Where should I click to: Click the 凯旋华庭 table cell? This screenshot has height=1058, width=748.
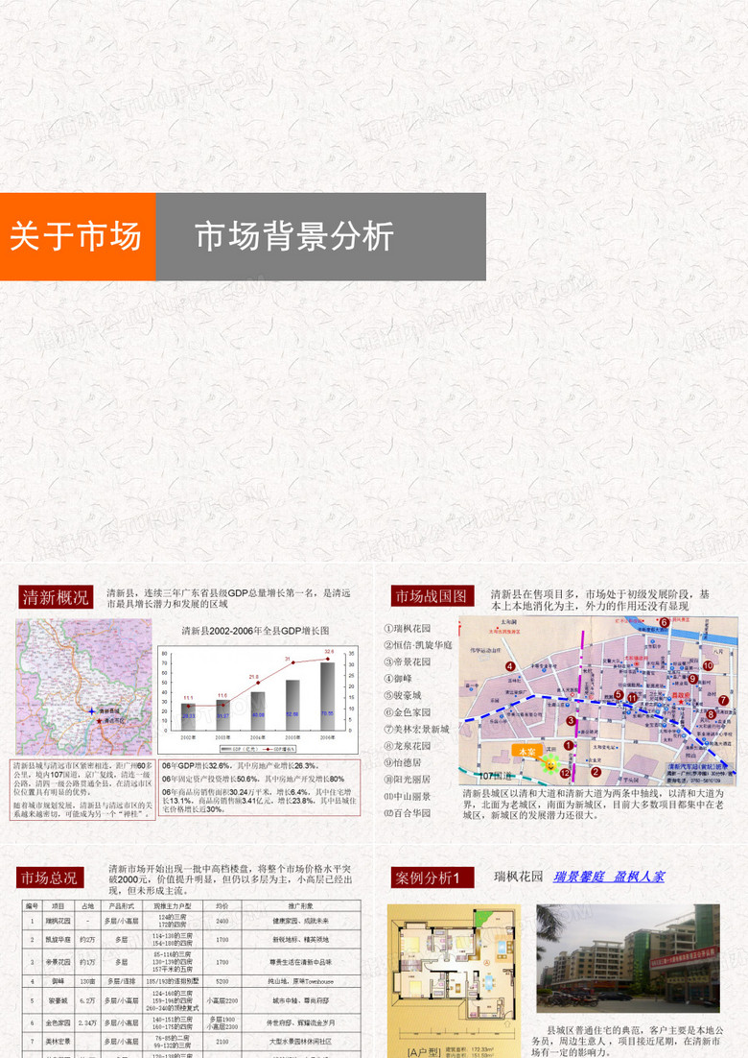58,939
